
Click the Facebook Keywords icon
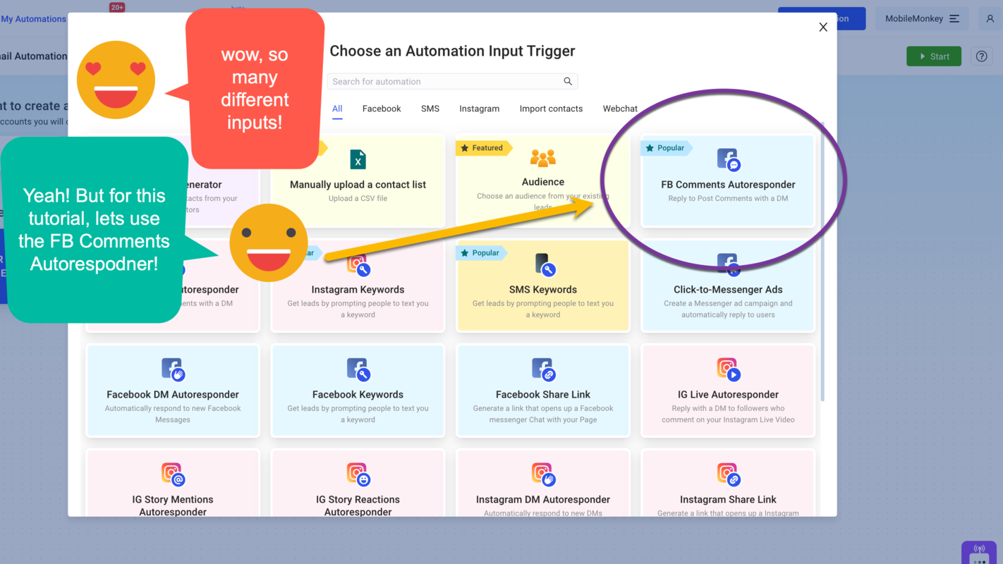pyautogui.click(x=358, y=369)
